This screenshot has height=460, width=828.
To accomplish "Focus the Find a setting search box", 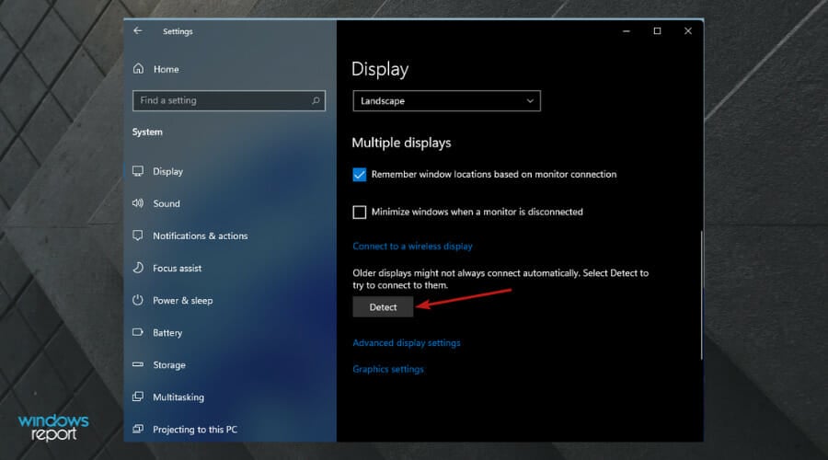I will (229, 100).
